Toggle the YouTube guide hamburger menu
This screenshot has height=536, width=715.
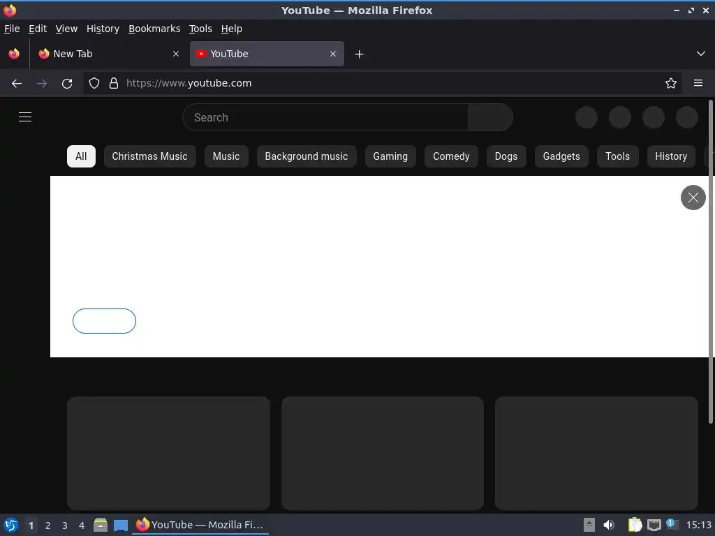point(25,117)
